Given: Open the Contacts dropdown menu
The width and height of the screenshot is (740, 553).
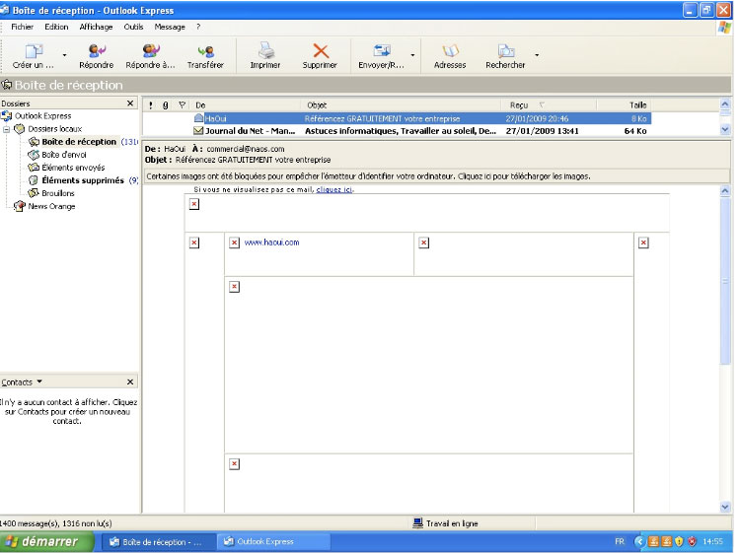Looking at the screenshot, I should tap(39, 381).
